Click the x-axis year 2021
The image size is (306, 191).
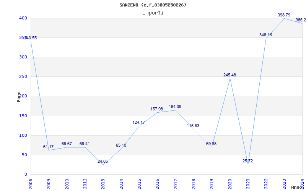click(x=248, y=184)
